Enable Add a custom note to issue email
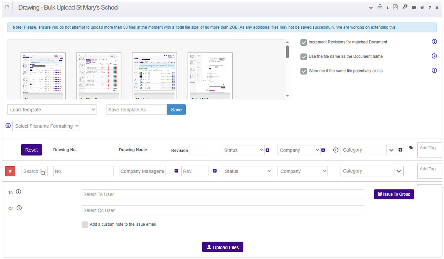The image size is (444, 259). point(85,225)
